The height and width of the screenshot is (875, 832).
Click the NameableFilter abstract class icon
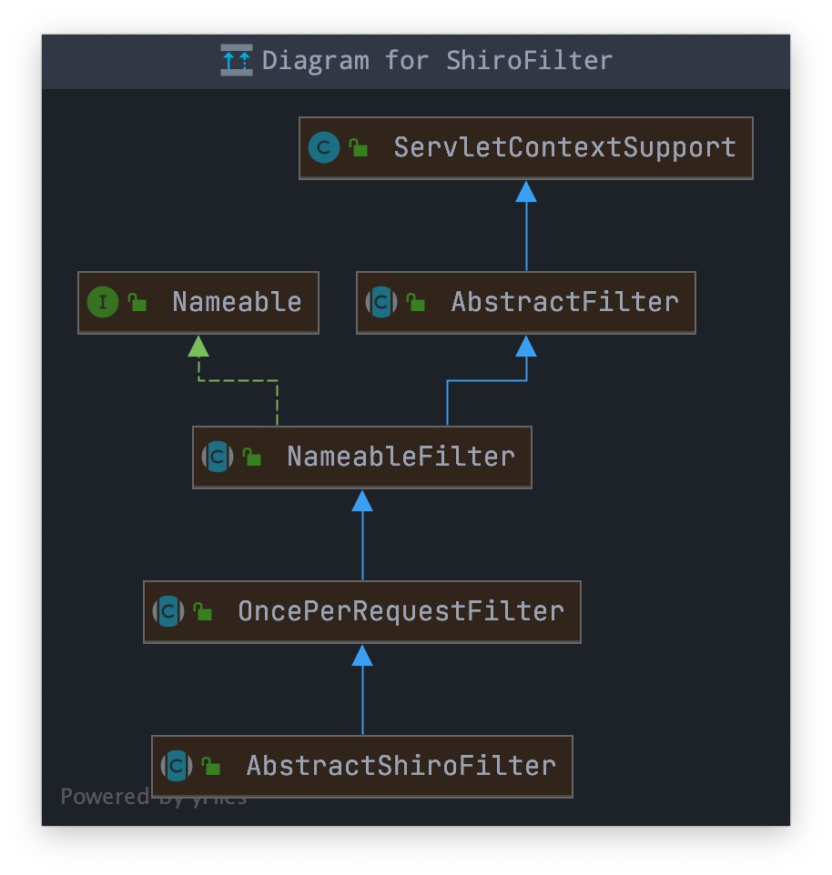[x=218, y=457]
